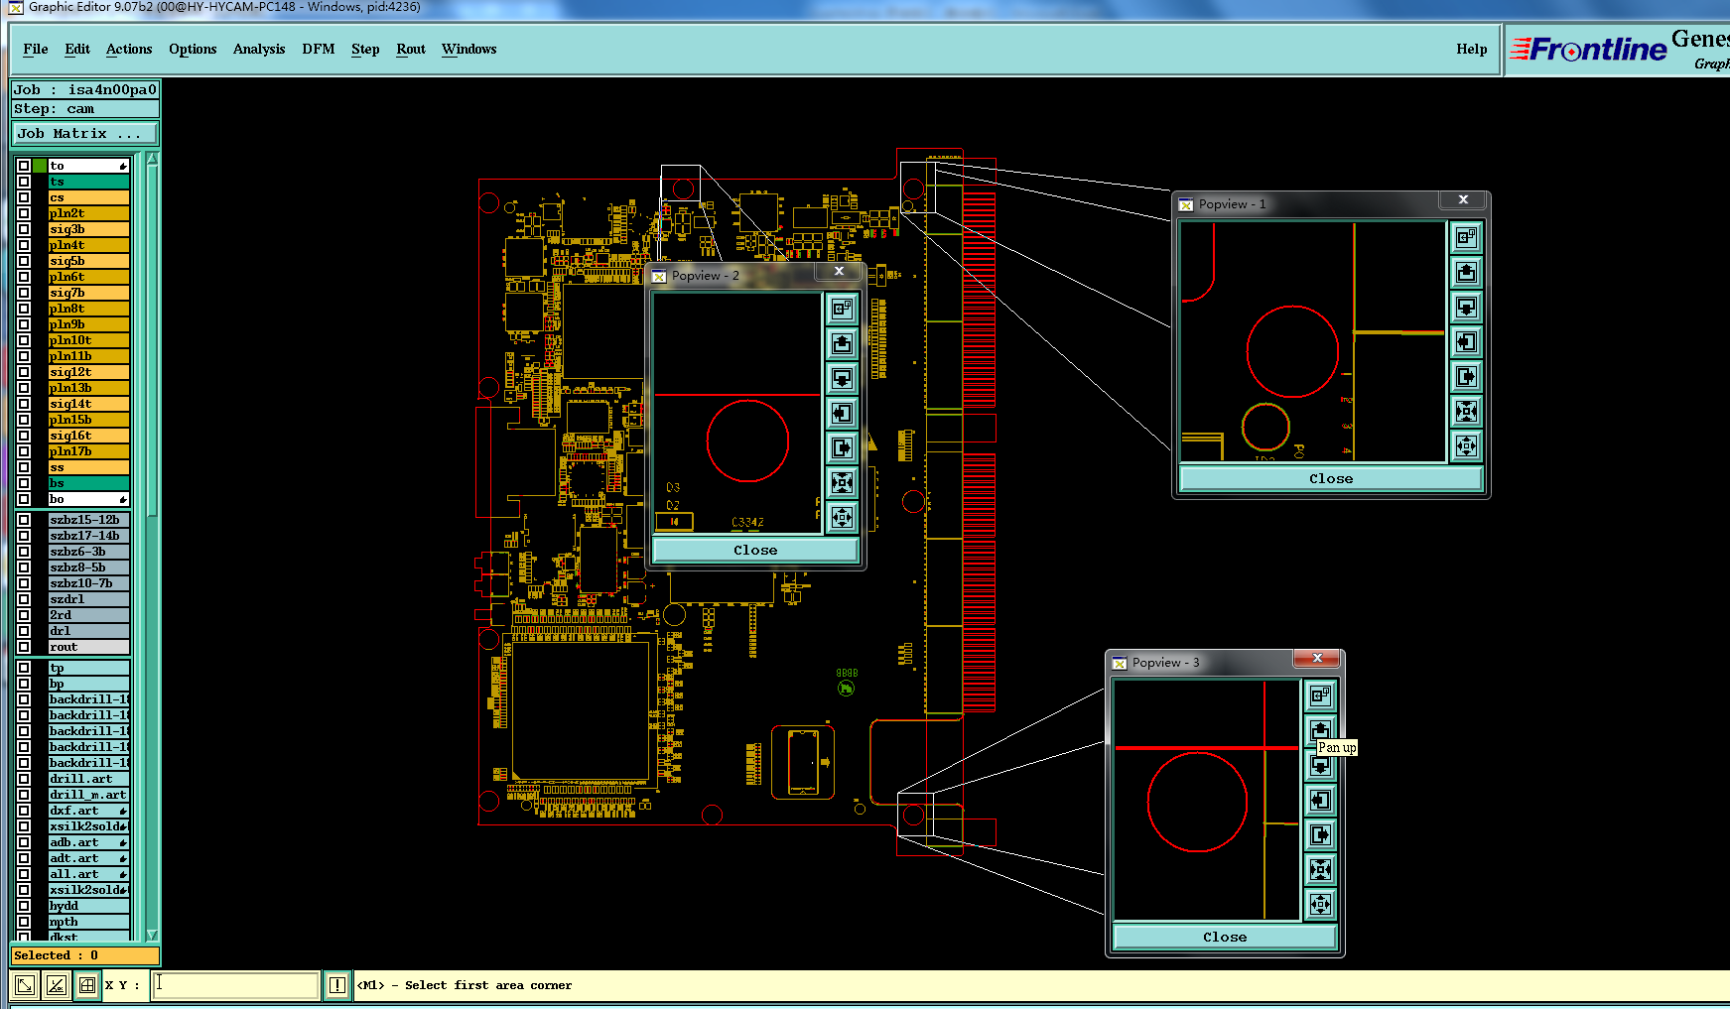This screenshot has height=1009, width=1730.
Task: Toggle the checkbox for layer drill.art
Action: [24, 779]
